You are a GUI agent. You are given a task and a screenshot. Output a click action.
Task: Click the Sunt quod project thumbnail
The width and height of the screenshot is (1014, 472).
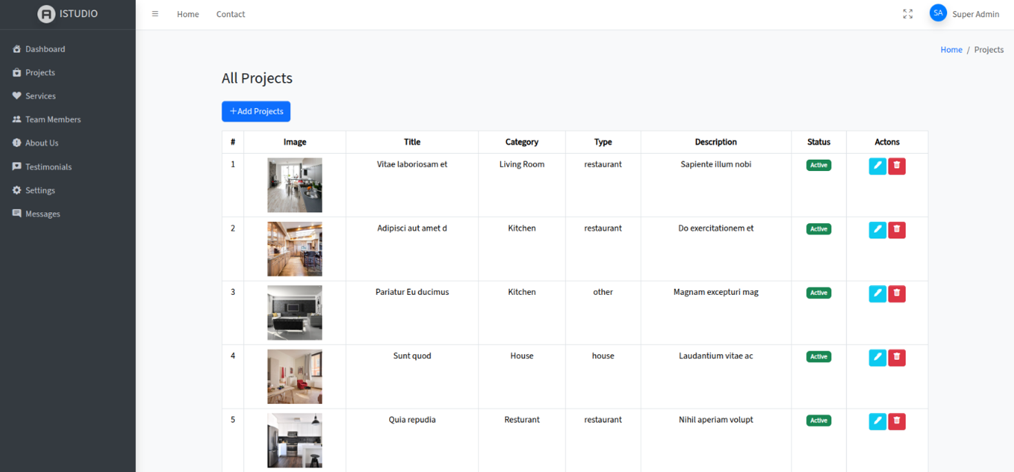coord(294,376)
